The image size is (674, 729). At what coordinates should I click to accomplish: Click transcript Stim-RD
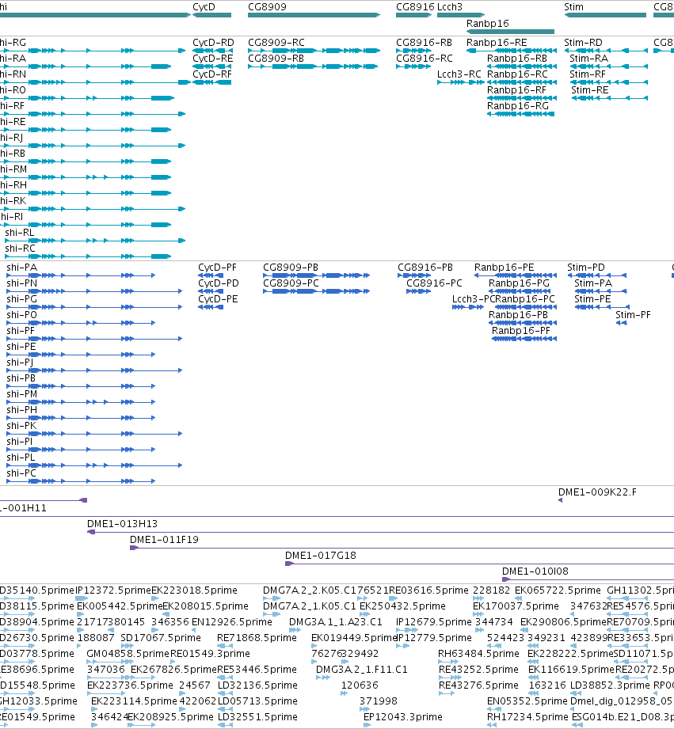(583, 42)
